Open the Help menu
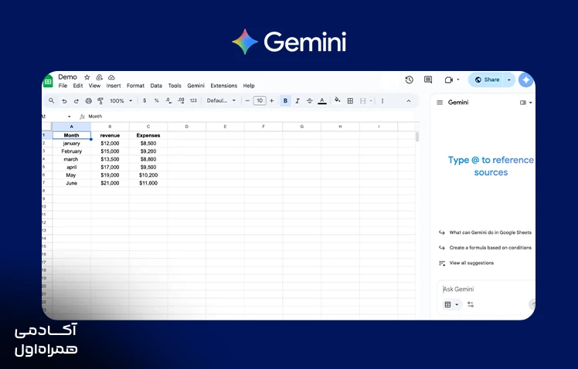The image size is (578, 369). point(249,86)
